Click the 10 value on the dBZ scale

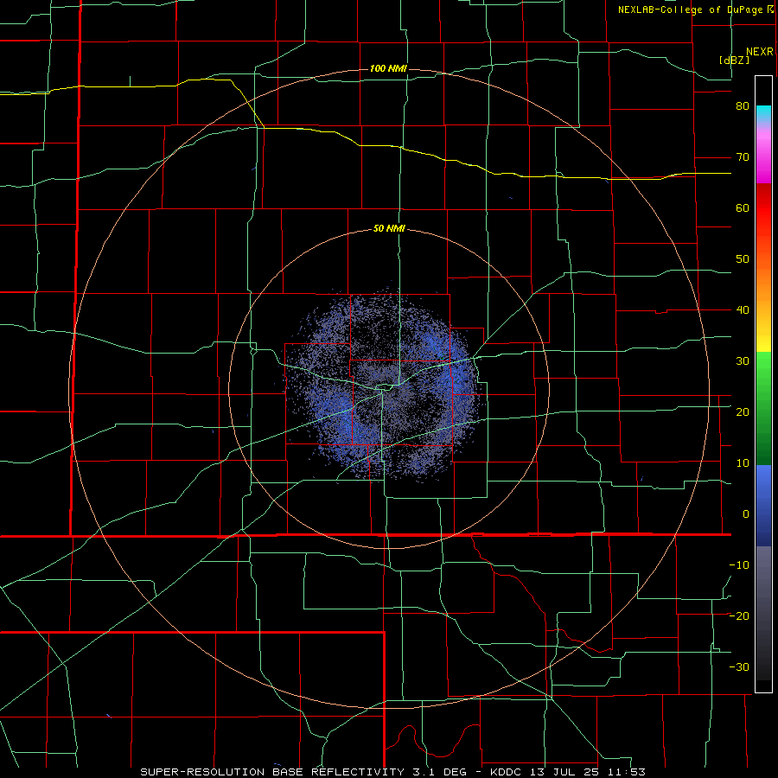[743, 463]
